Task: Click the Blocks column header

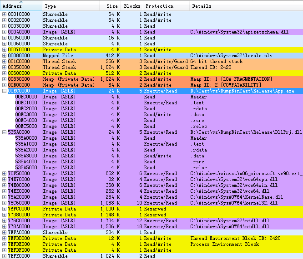Action: 132,6
